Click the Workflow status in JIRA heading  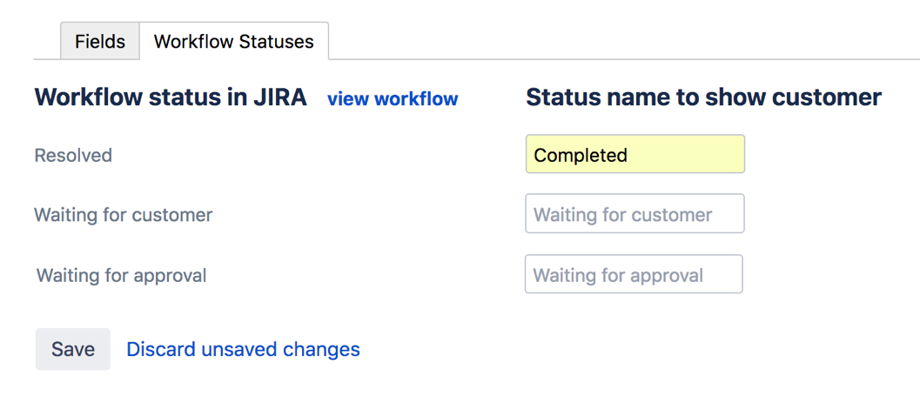(x=171, y=97)
